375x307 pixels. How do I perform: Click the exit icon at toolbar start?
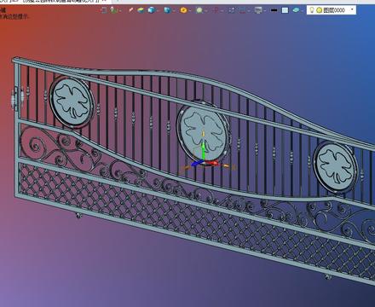pyautogui.click(x=103, y=10)
